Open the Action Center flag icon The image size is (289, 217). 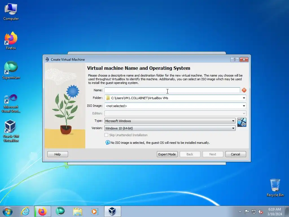click(247, 212)
